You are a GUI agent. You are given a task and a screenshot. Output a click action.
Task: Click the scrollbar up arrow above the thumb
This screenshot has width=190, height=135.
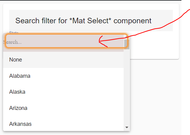[x=127, y=37]
